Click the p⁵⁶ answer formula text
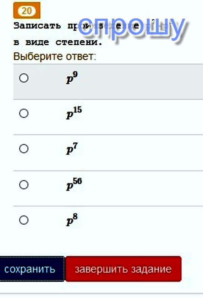 point(74,184)
